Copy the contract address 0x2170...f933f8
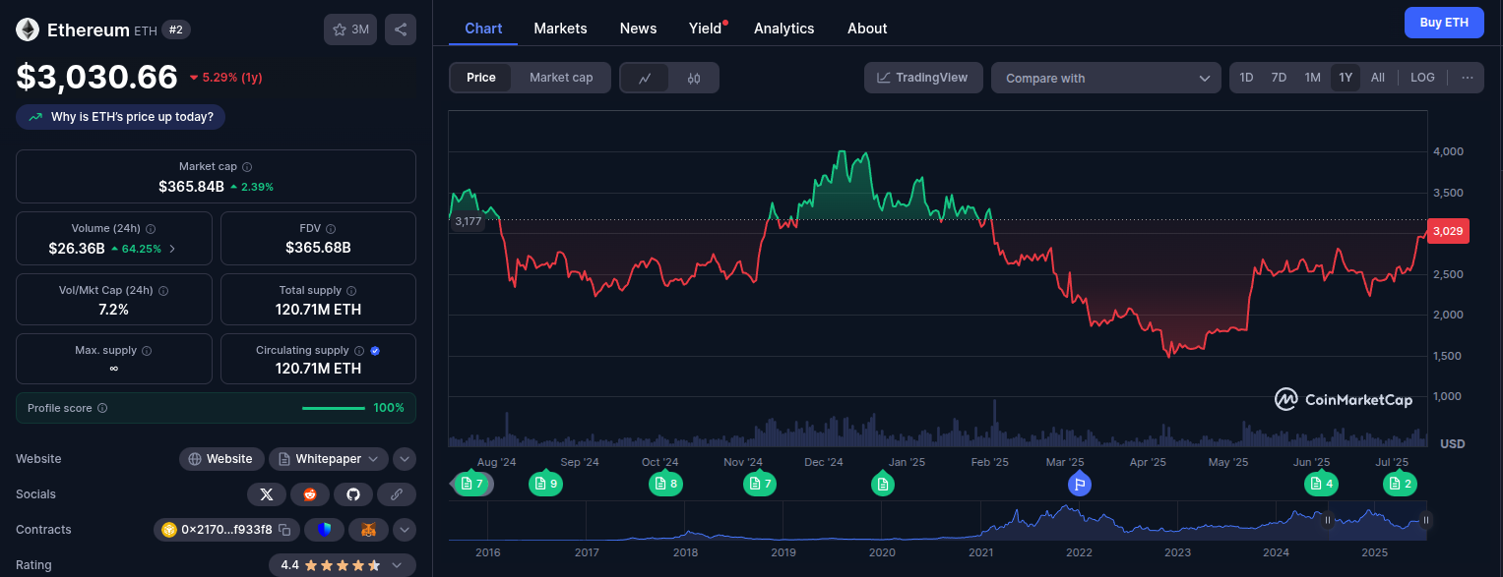The width and height of the screenshot is (1503, 577). (x=284, y=530)
